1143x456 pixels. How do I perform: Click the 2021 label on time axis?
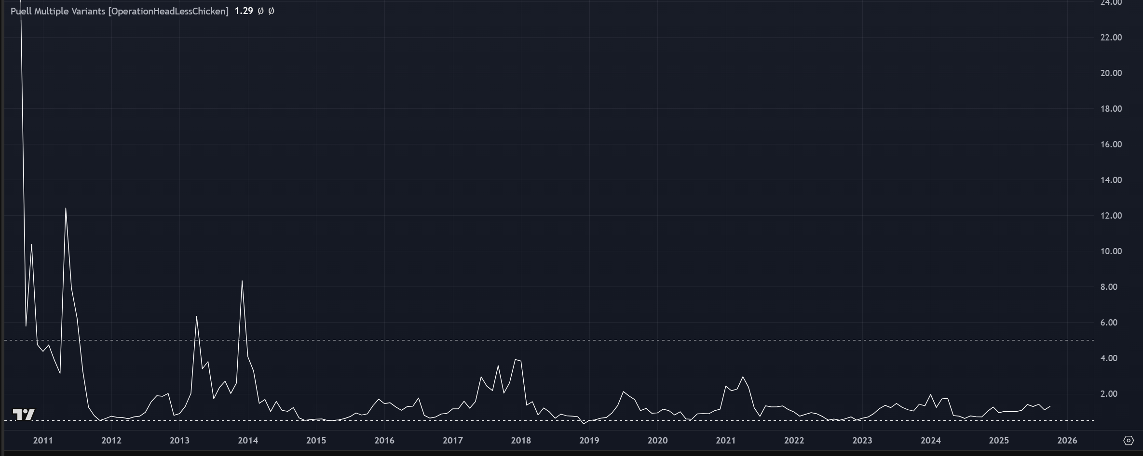click(726, 440)
